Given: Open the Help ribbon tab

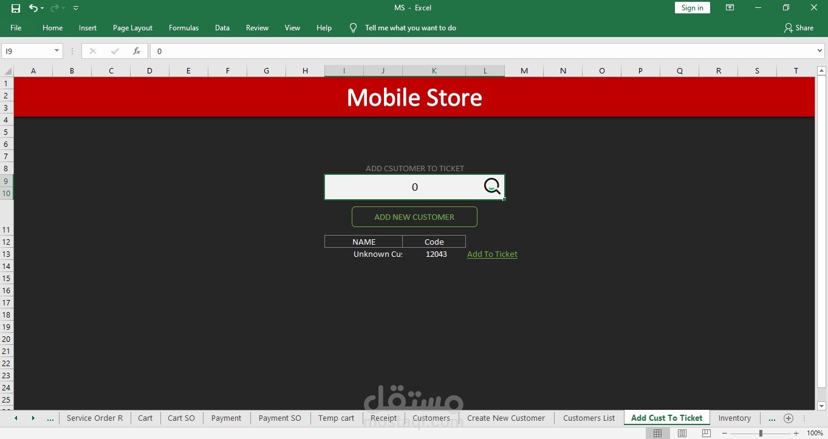Looking at the screenshot, I should point(324,28).
